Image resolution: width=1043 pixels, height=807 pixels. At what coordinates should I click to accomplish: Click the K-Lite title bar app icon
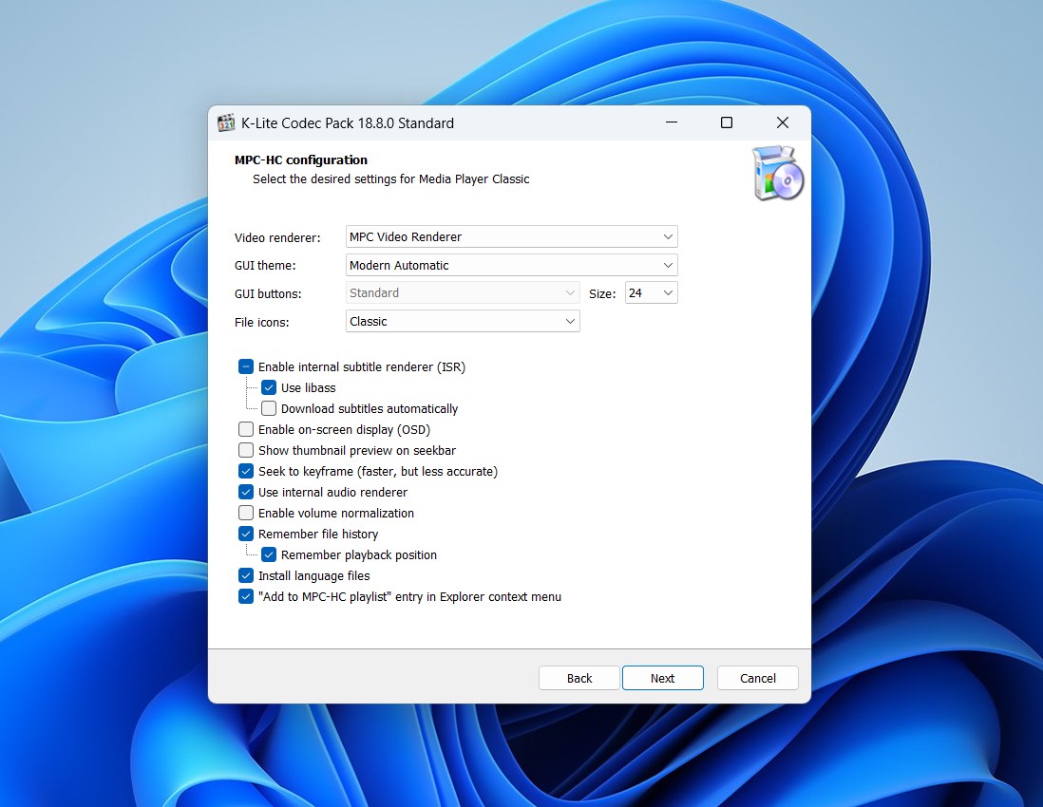click(x=226, y=123)
